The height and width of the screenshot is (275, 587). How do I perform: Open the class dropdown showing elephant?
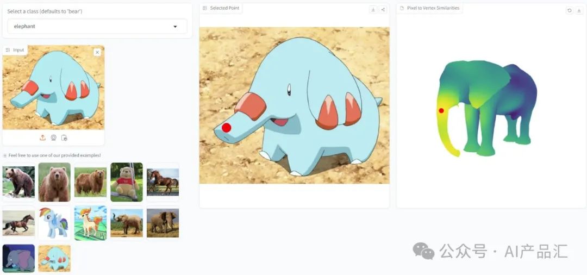pyautogui.click(x=97, y=27)
